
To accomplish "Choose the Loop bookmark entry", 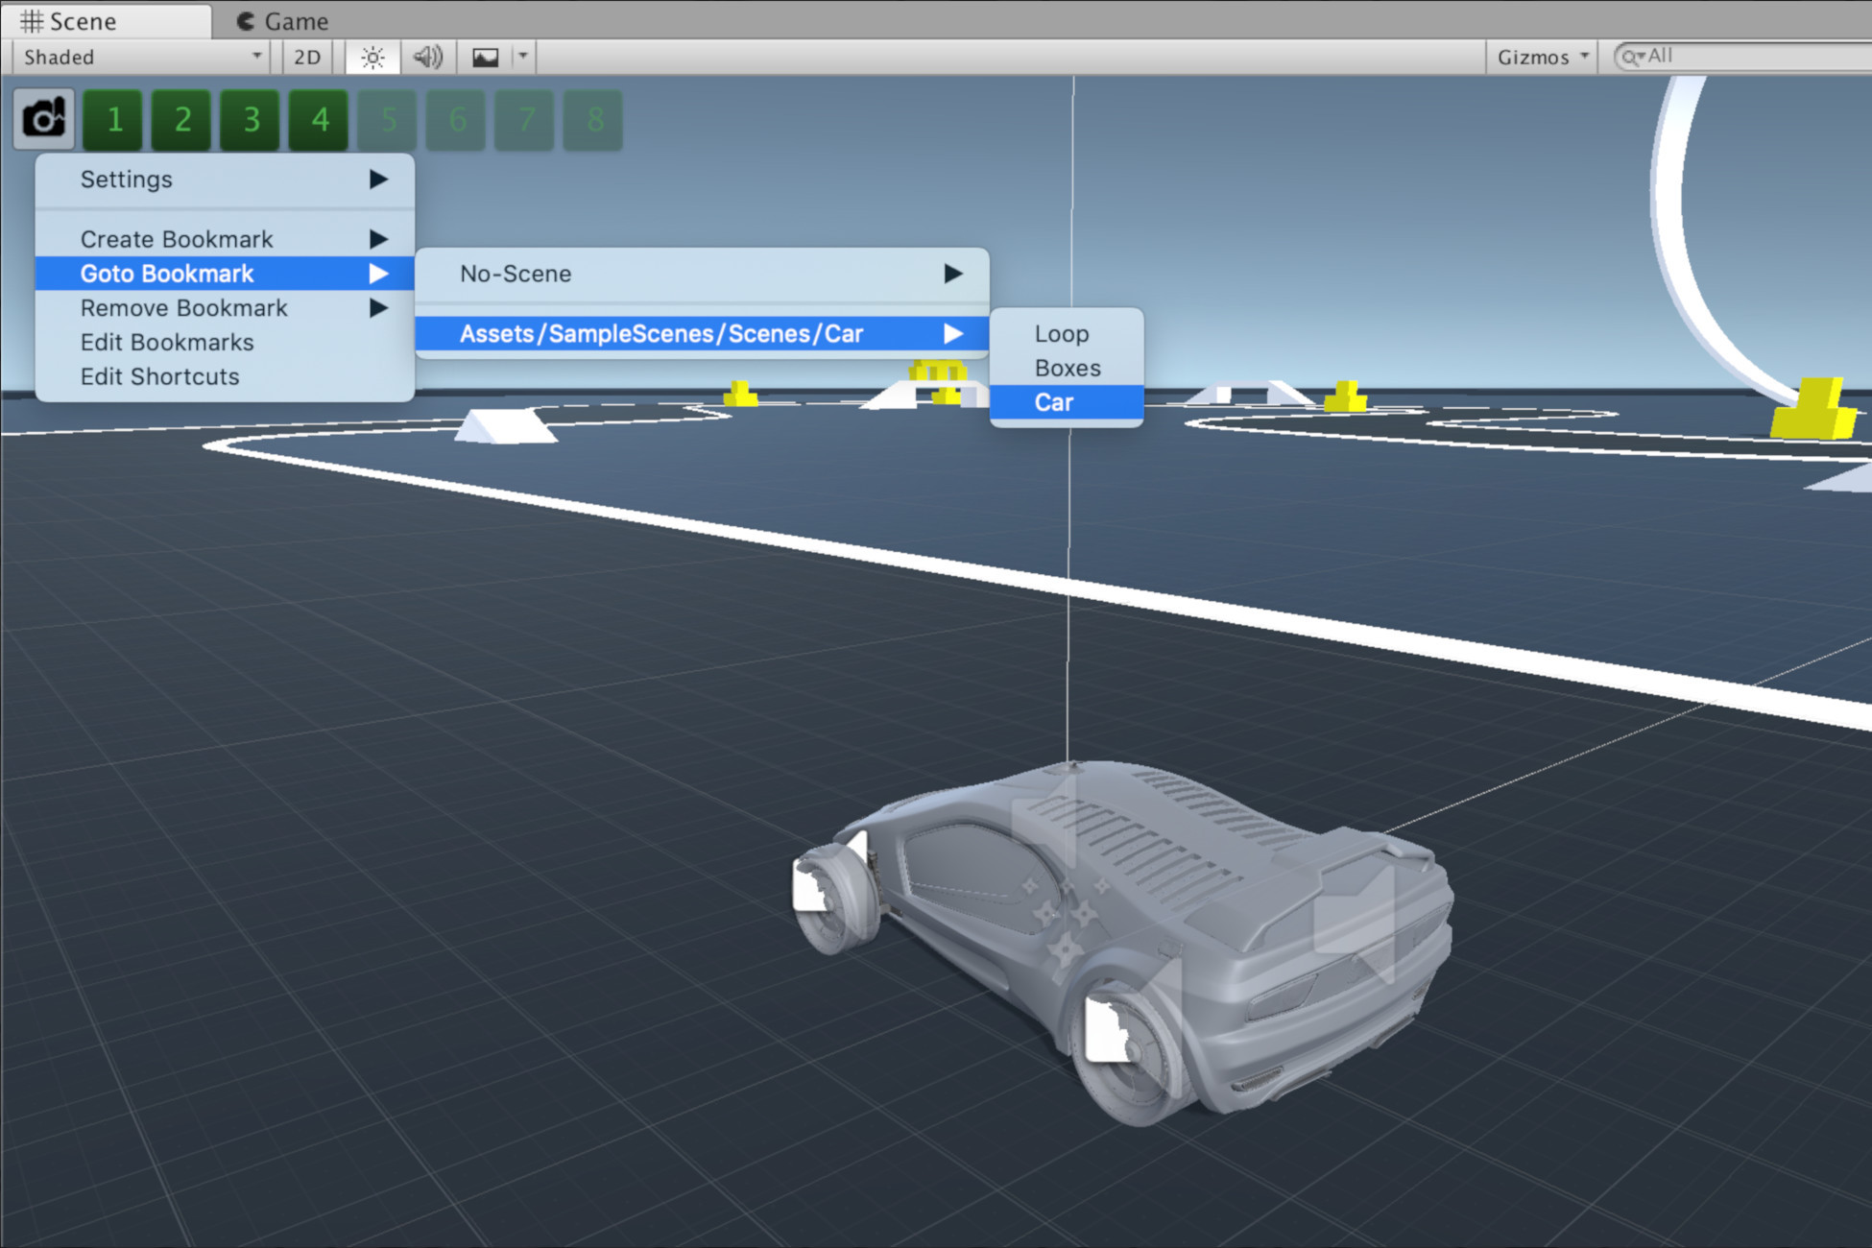I will pos(1061,333).
